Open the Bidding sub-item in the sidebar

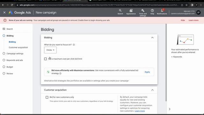click(12, 42)
